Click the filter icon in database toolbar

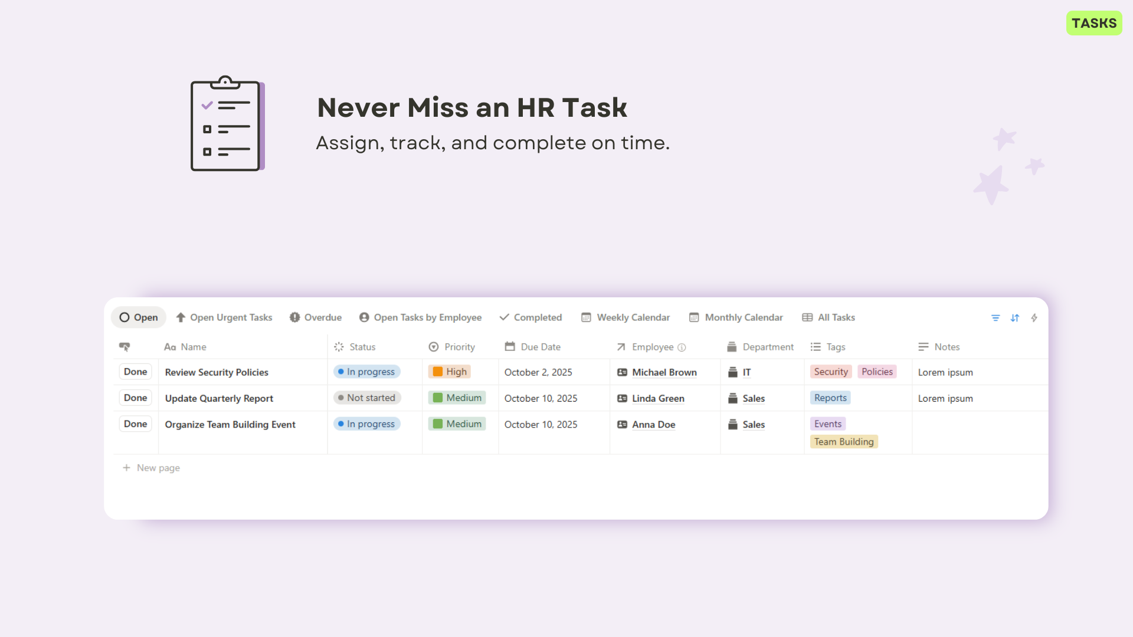[996, 318]
